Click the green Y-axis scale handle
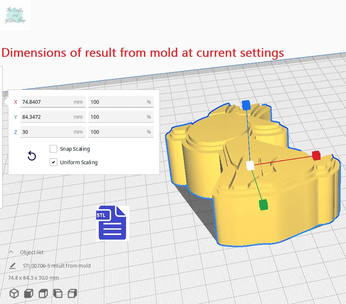 tap(263, 205)
